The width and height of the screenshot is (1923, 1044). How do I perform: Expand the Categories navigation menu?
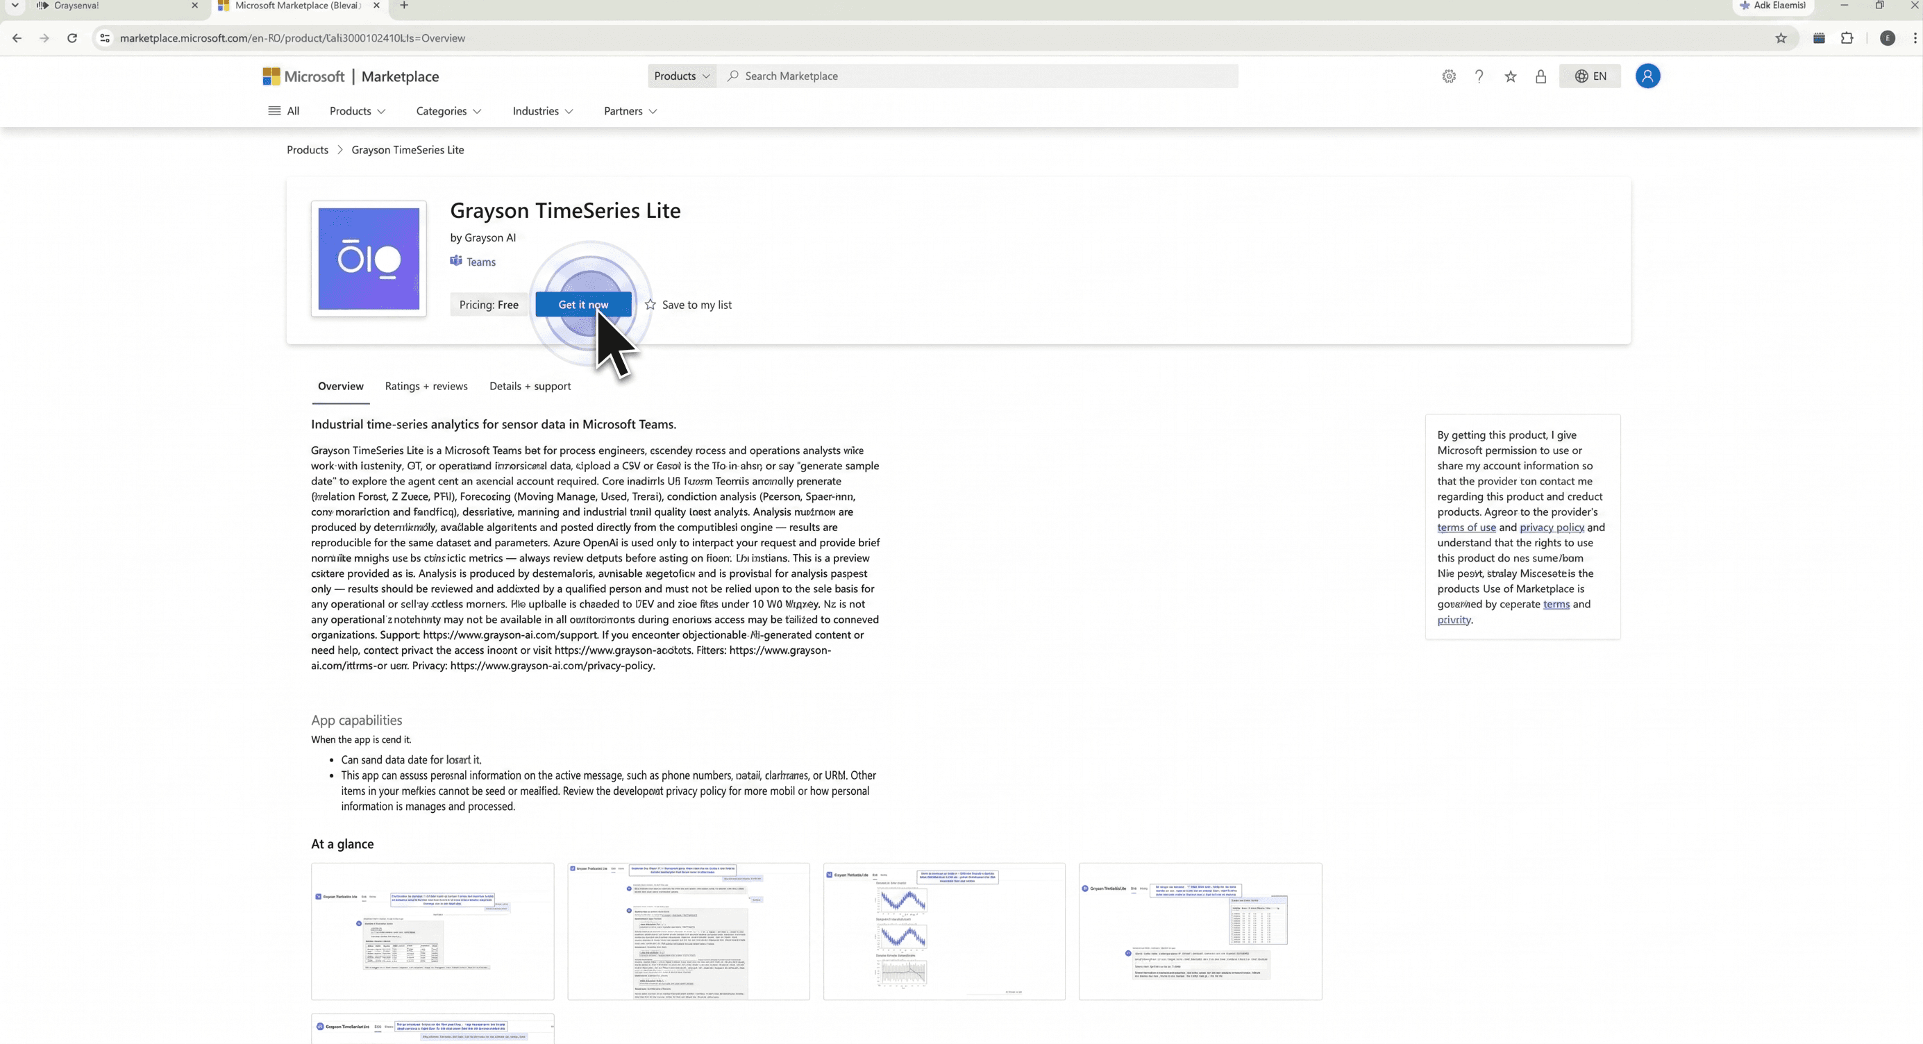click(x=448, y=111)
